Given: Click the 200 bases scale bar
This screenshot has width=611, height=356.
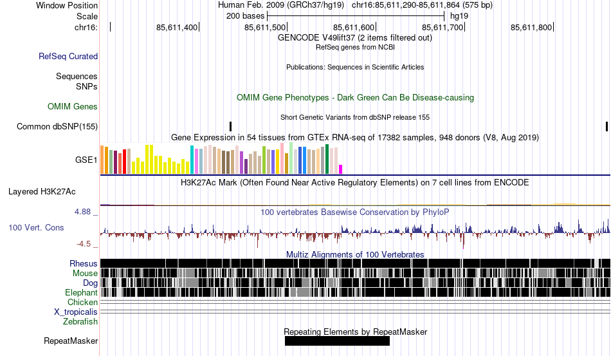Looking at the screenshot, I should (x=356, y=16).
